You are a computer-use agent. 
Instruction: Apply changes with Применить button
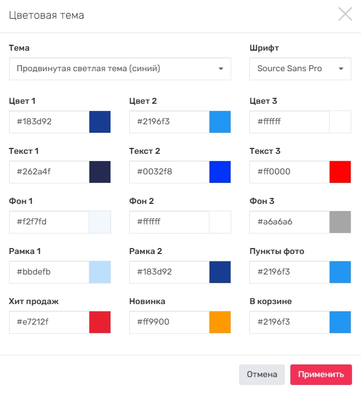pyautogui.click(x=321, y=375)
